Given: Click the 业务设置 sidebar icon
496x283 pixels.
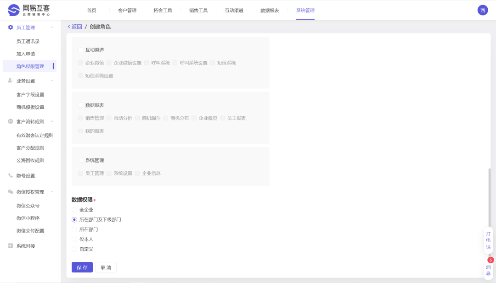Looking at the screenshot, I should (x=10, y=80).
